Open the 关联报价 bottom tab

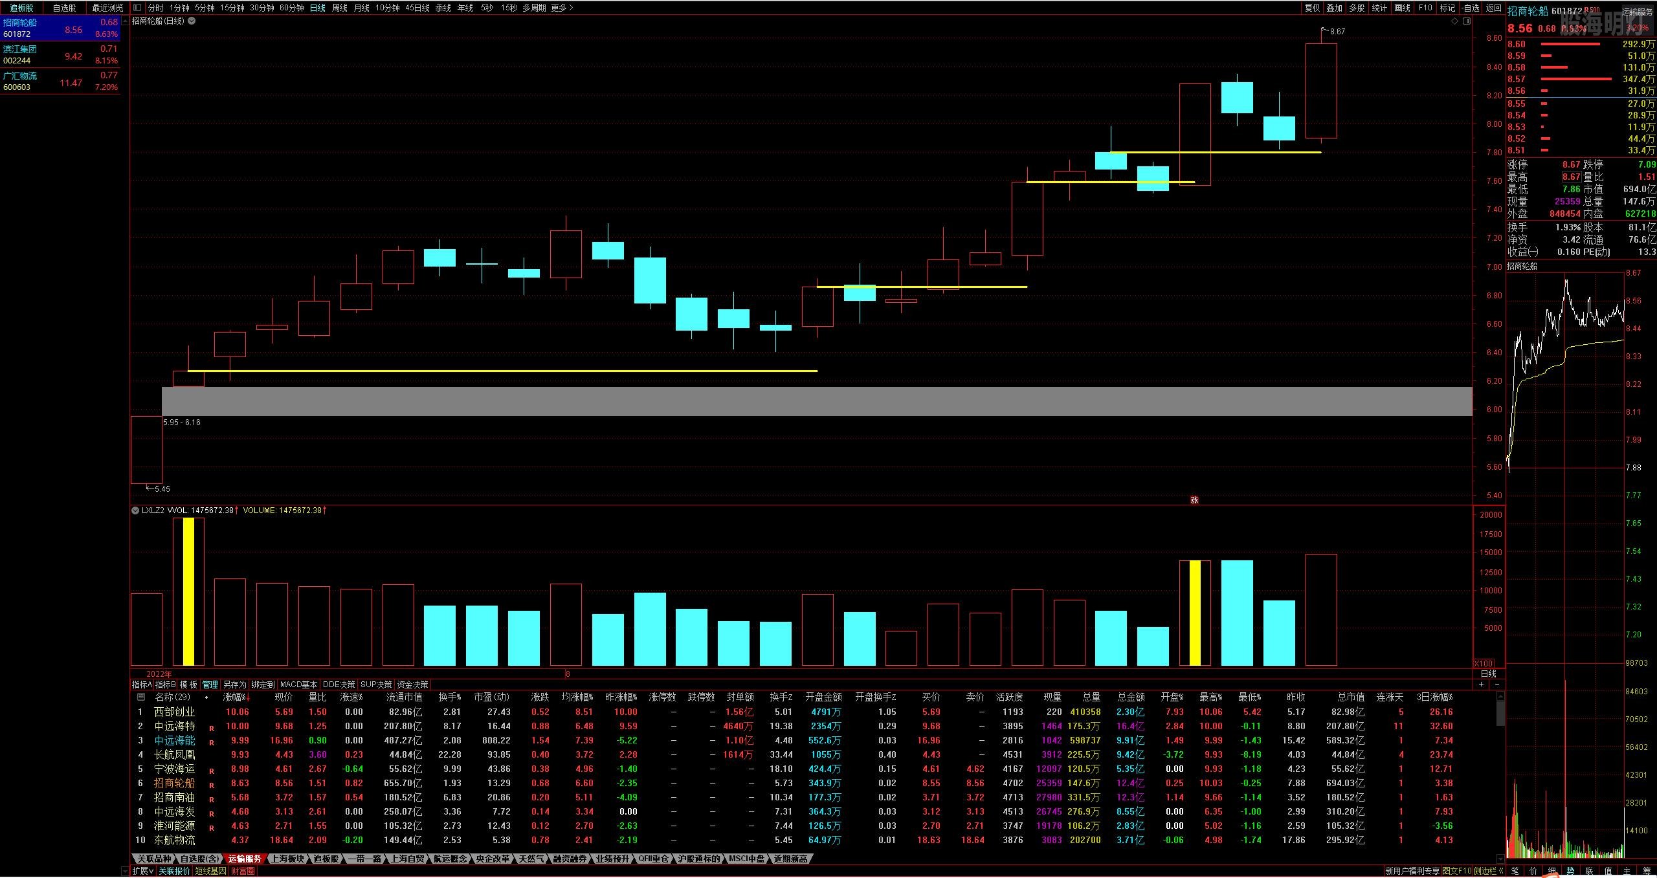point(175,871)
